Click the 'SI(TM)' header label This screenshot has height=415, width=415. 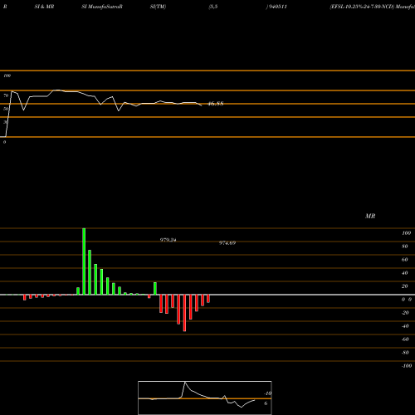[158, 7]
